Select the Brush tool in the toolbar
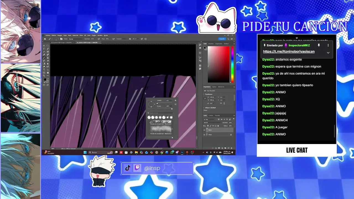Image resolution: width=354 pixels, height=199 pixels. (44, 57)
